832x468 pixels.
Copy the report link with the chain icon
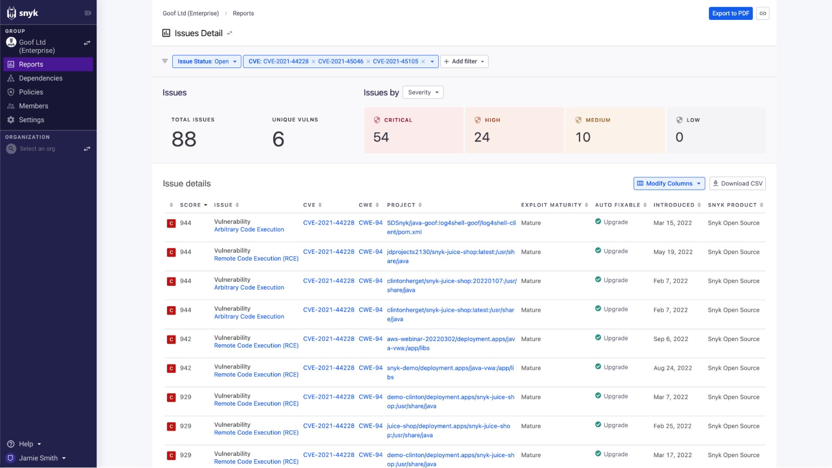(x=762, y=13)
